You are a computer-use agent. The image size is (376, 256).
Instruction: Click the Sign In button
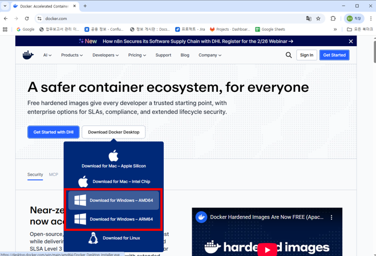(306, 55)
